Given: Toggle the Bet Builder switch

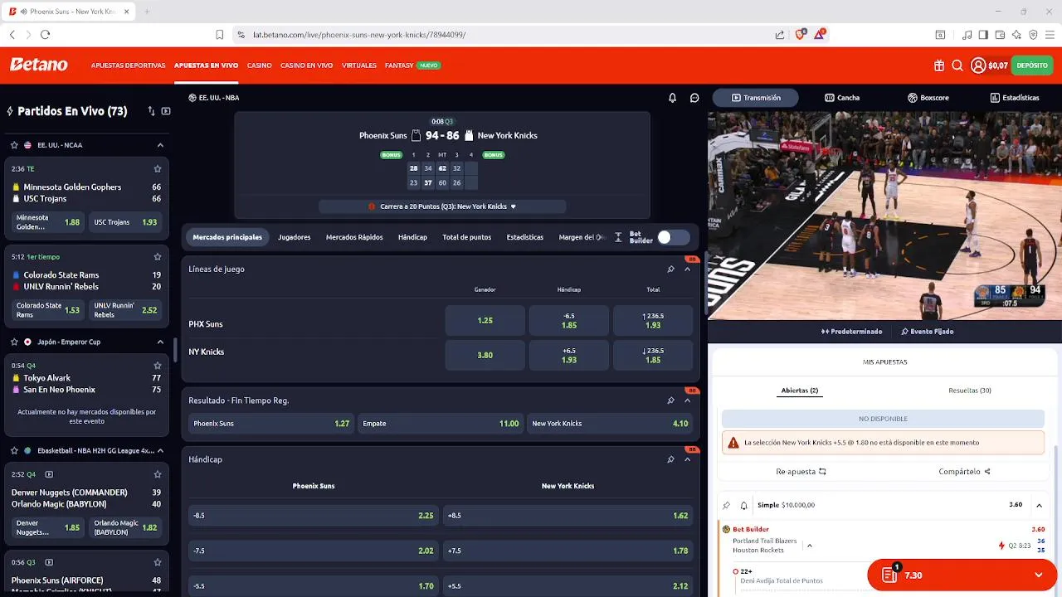Looking at the screenshot, I should click(673, 237).
